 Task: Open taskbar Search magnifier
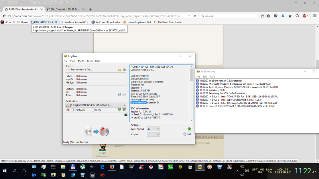14,171
